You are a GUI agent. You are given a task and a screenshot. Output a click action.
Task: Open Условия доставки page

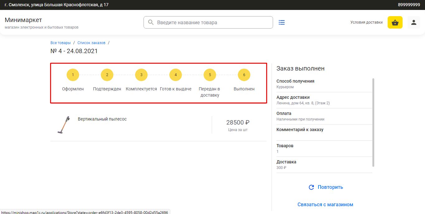click(366, 22)
